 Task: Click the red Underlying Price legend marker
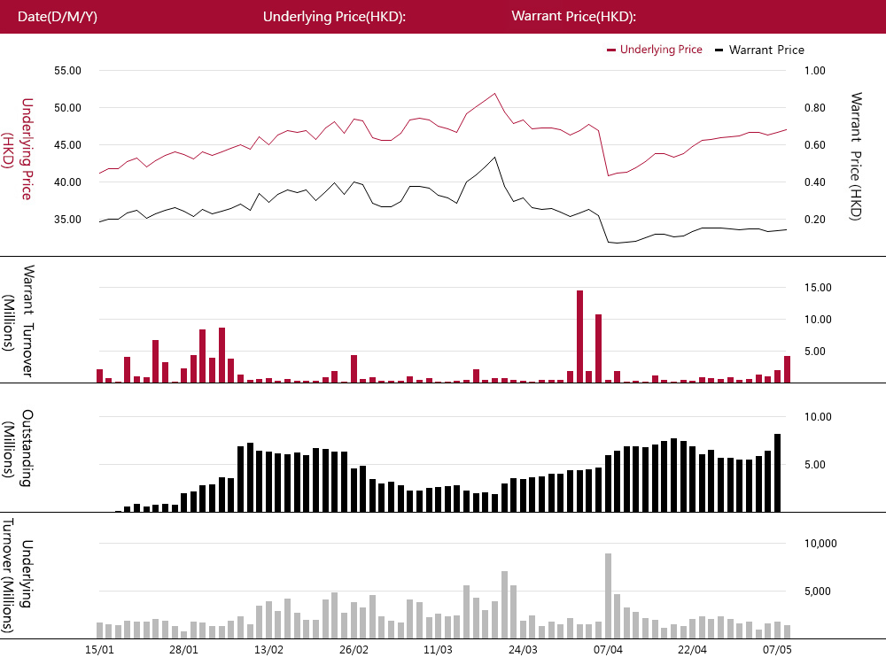click(610, 50)
